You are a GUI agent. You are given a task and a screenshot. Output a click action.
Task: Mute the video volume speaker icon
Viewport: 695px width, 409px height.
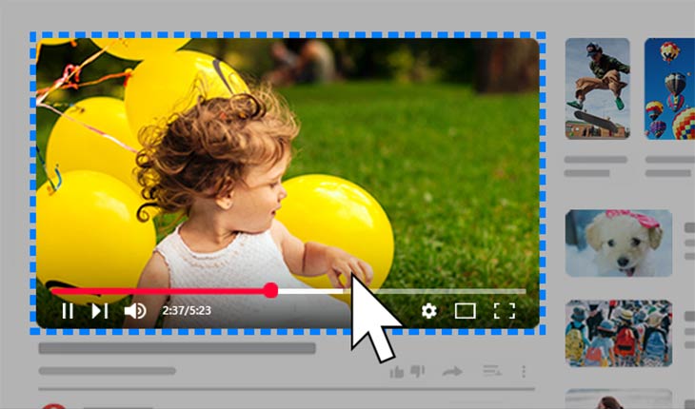pos(135,310)
